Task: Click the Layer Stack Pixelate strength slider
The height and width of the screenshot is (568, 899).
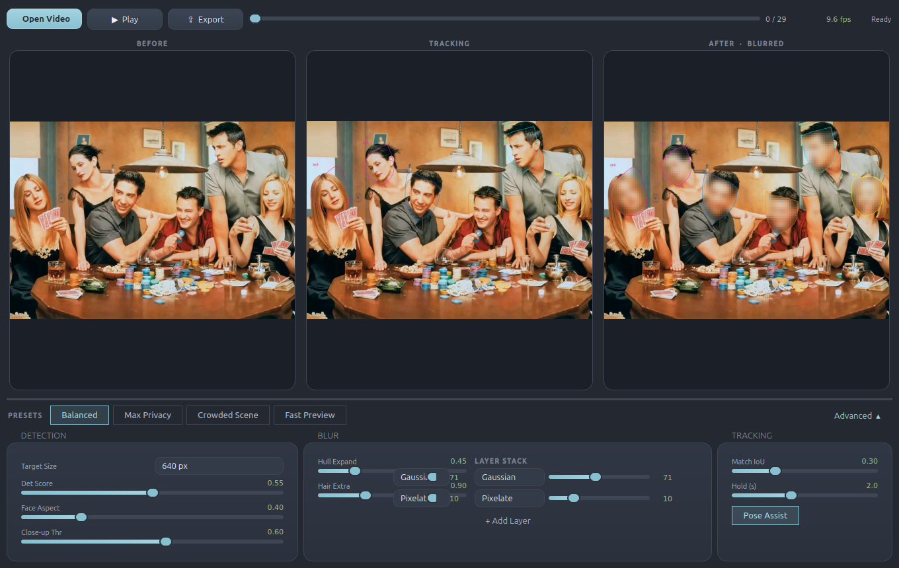Action: [x=599, y=498]
